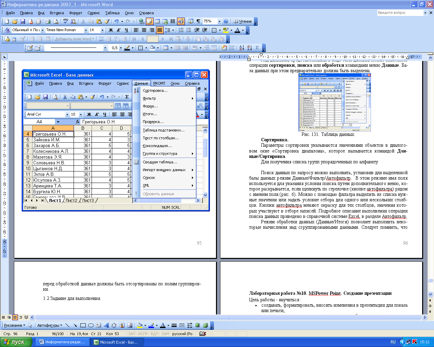
Task: Toggle center paragraph alignment
Action: (x=144, y=30)
